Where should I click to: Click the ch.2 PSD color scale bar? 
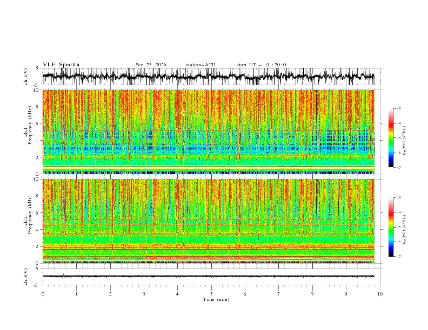click(x=391, y=227)
